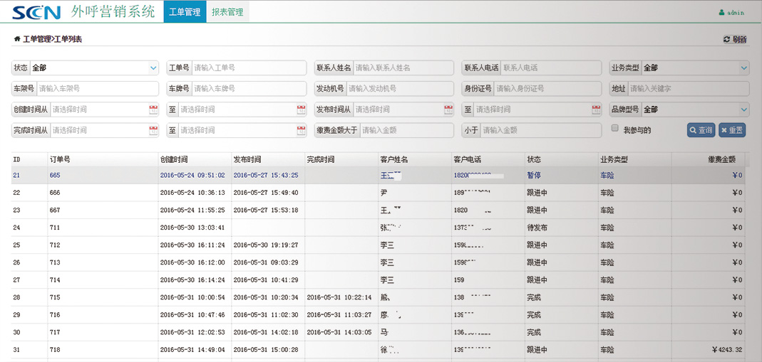Open calendar for 完成时间 end date (至)
This screenshot has width=762, height=362.
302,130
